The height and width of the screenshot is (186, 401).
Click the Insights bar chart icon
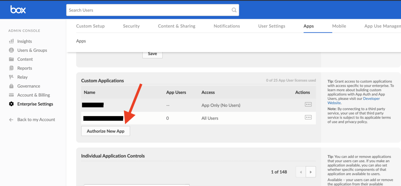tap(11, 41)
